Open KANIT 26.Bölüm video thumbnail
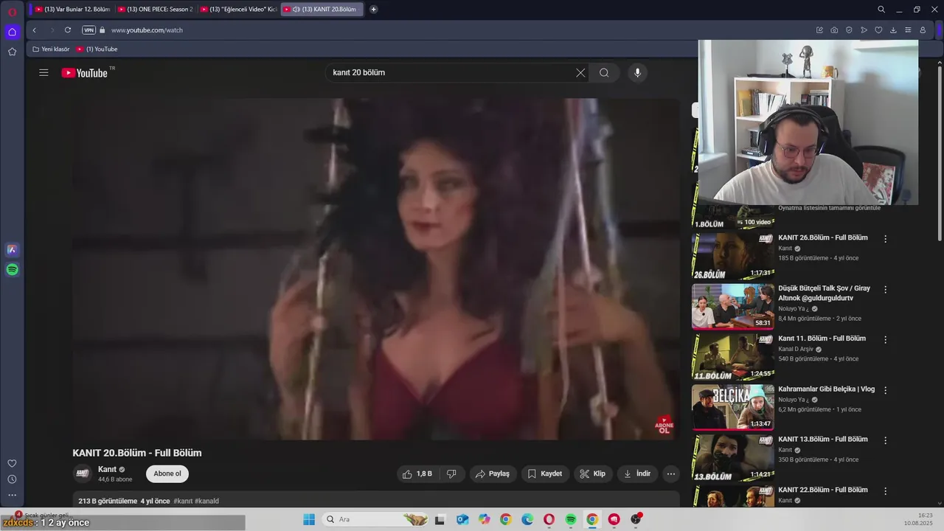The height and width of the screenshot is (531, 944). click(733, 256)
